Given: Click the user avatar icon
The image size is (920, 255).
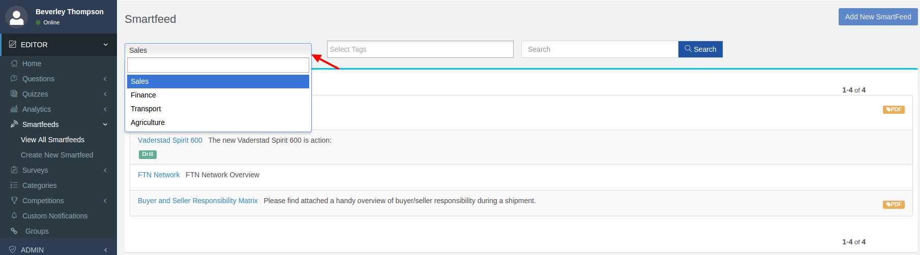Looking at the screenshot, I should click(x=16, y=16).
